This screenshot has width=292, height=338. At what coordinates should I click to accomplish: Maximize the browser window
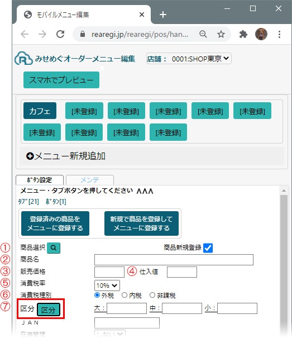pos(253,8)
